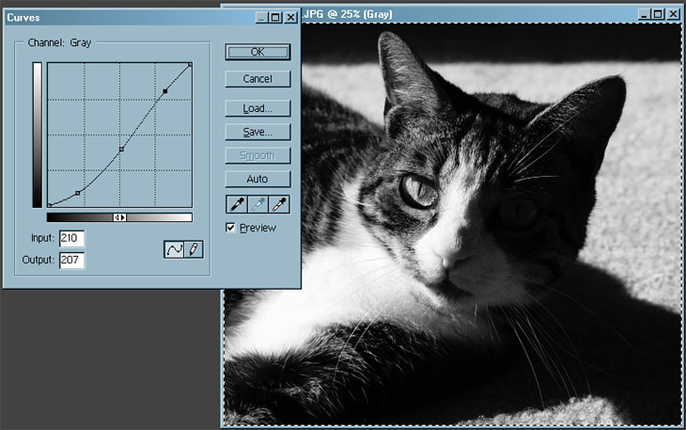This screenshot has width=686, height=430.
Task: Click the Input value field
Action: [71, 238]
